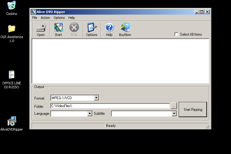
Task: Select the AliveDVDRipper desktop shortcut
Action: pos(12,121)
